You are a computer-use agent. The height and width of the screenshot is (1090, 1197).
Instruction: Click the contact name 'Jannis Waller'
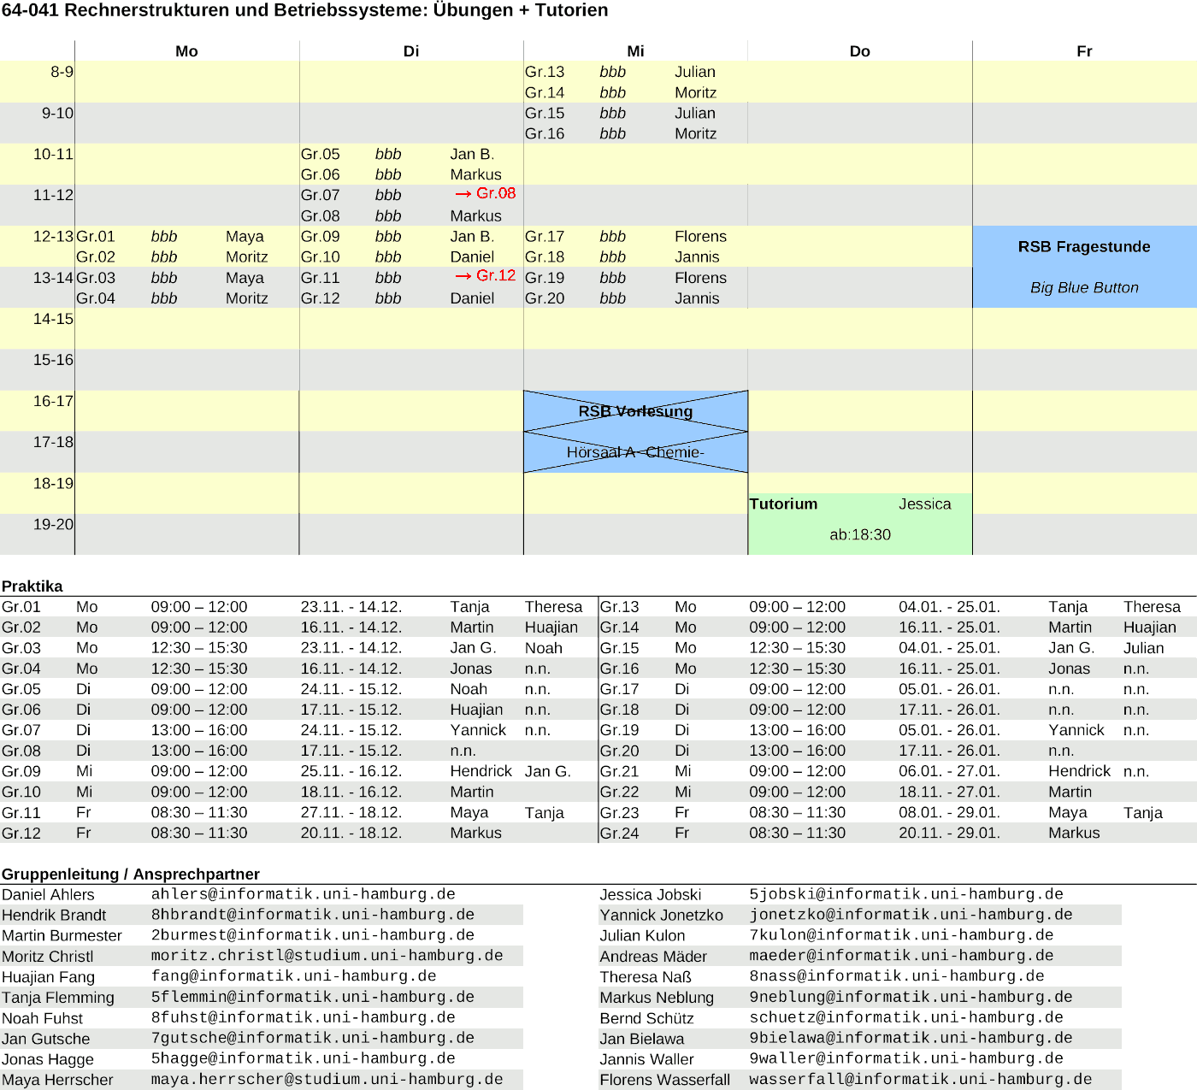646,1059
